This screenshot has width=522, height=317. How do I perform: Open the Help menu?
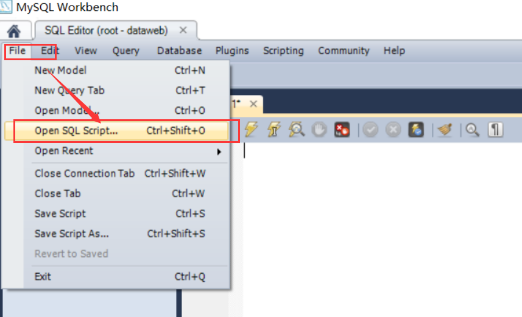coord(394,51)
